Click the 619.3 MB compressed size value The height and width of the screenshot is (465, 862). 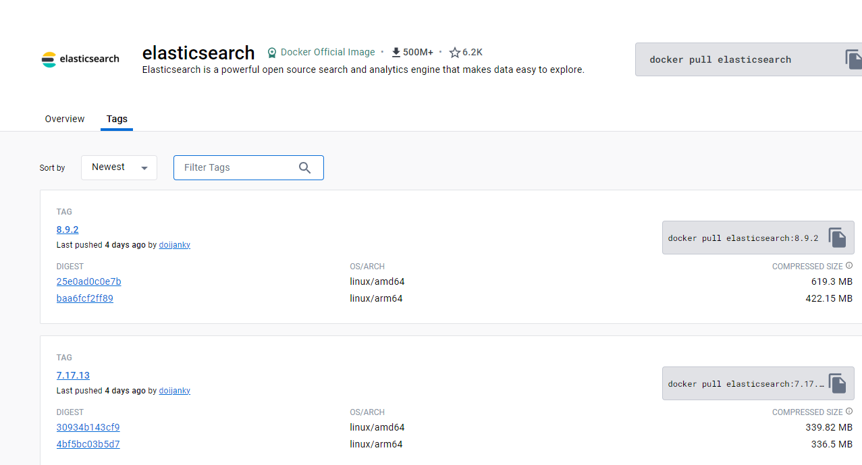[832, 281]
